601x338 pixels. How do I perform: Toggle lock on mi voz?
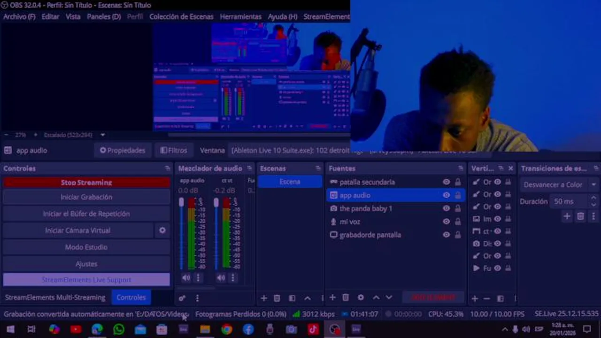click(x=458, y=222)
